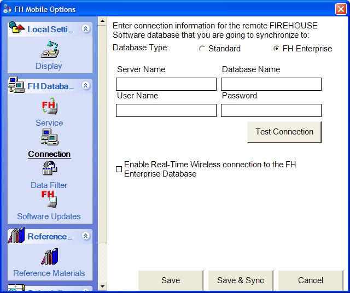Select the Connection network computers icon

pyautogui.click(x=50, y=137)
